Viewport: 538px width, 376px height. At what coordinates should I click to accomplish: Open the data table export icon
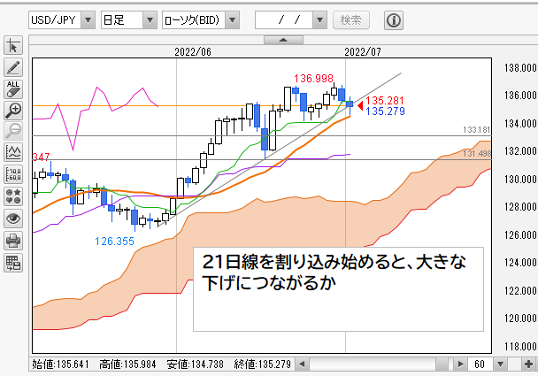coord(13,263)
